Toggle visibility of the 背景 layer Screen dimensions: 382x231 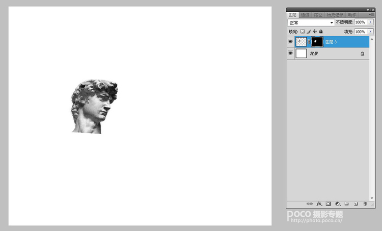tap(290, 53)
